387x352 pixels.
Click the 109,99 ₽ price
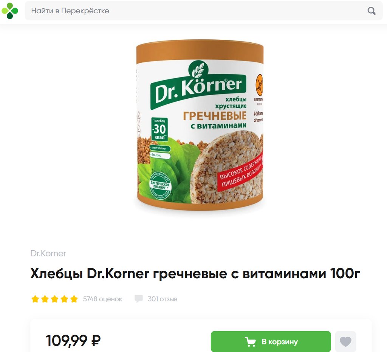pos(73,341)
